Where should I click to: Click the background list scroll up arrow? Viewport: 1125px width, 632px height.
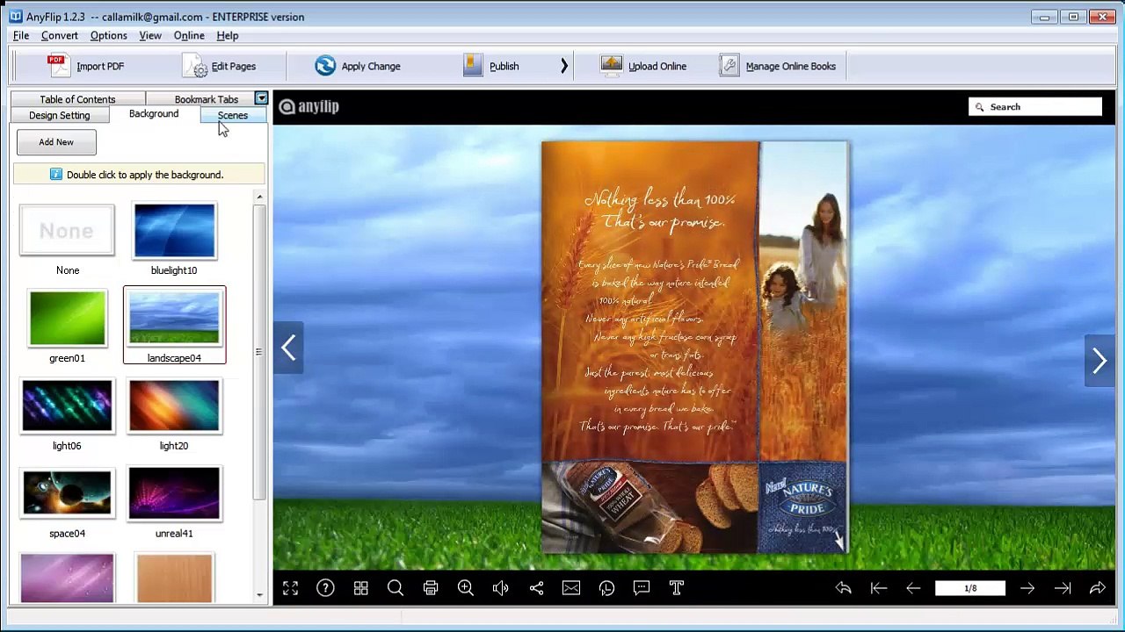[x=259, y=197]
